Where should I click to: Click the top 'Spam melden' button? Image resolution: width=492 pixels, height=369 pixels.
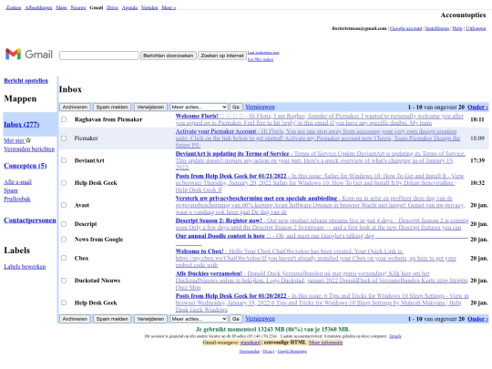(x=112, y=107)
